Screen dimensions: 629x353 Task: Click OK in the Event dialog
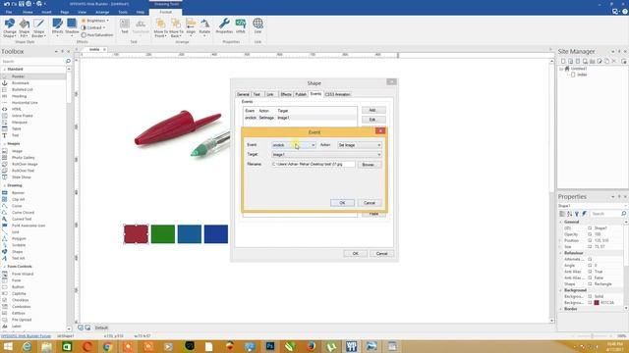342,203
